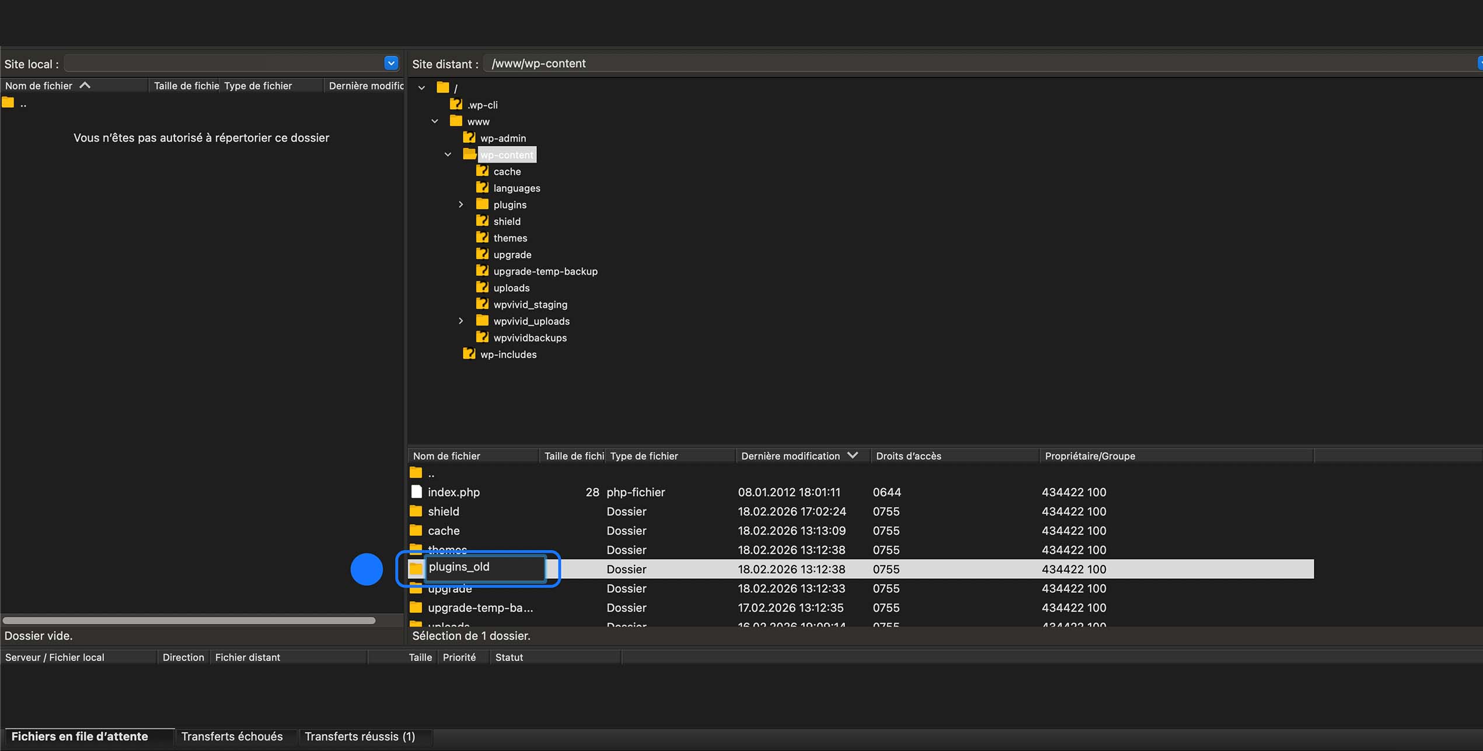This screenshot has height=751, width=1483.
Task: Sort by Dernière modification column header
Action: [790, 456]
